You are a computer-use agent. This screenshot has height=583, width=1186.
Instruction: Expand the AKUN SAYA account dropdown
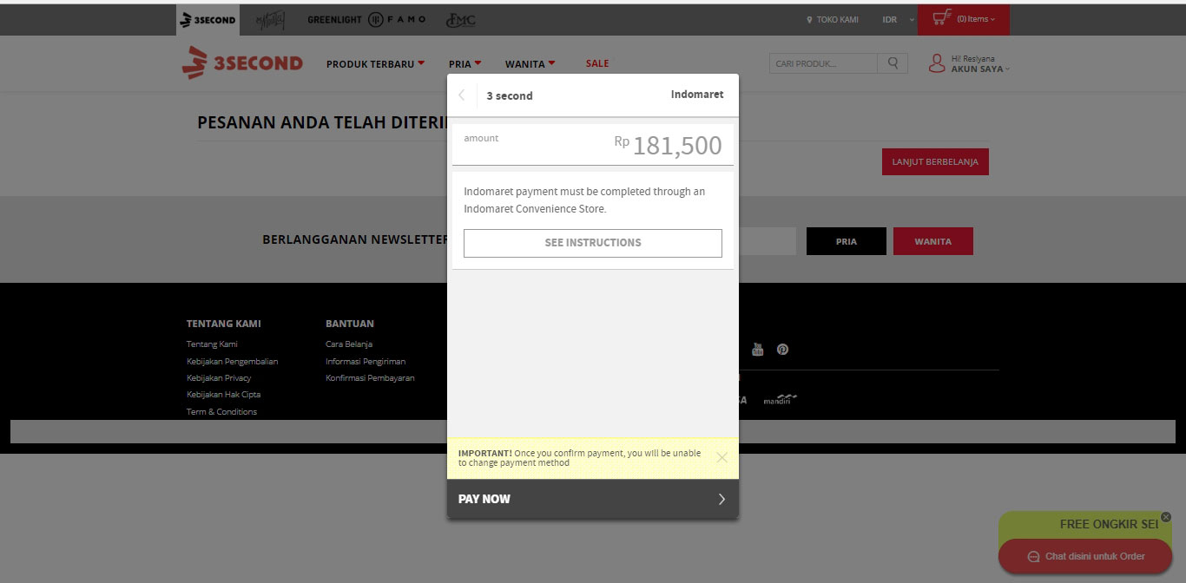pyautogui.click(x=980, y=69)
